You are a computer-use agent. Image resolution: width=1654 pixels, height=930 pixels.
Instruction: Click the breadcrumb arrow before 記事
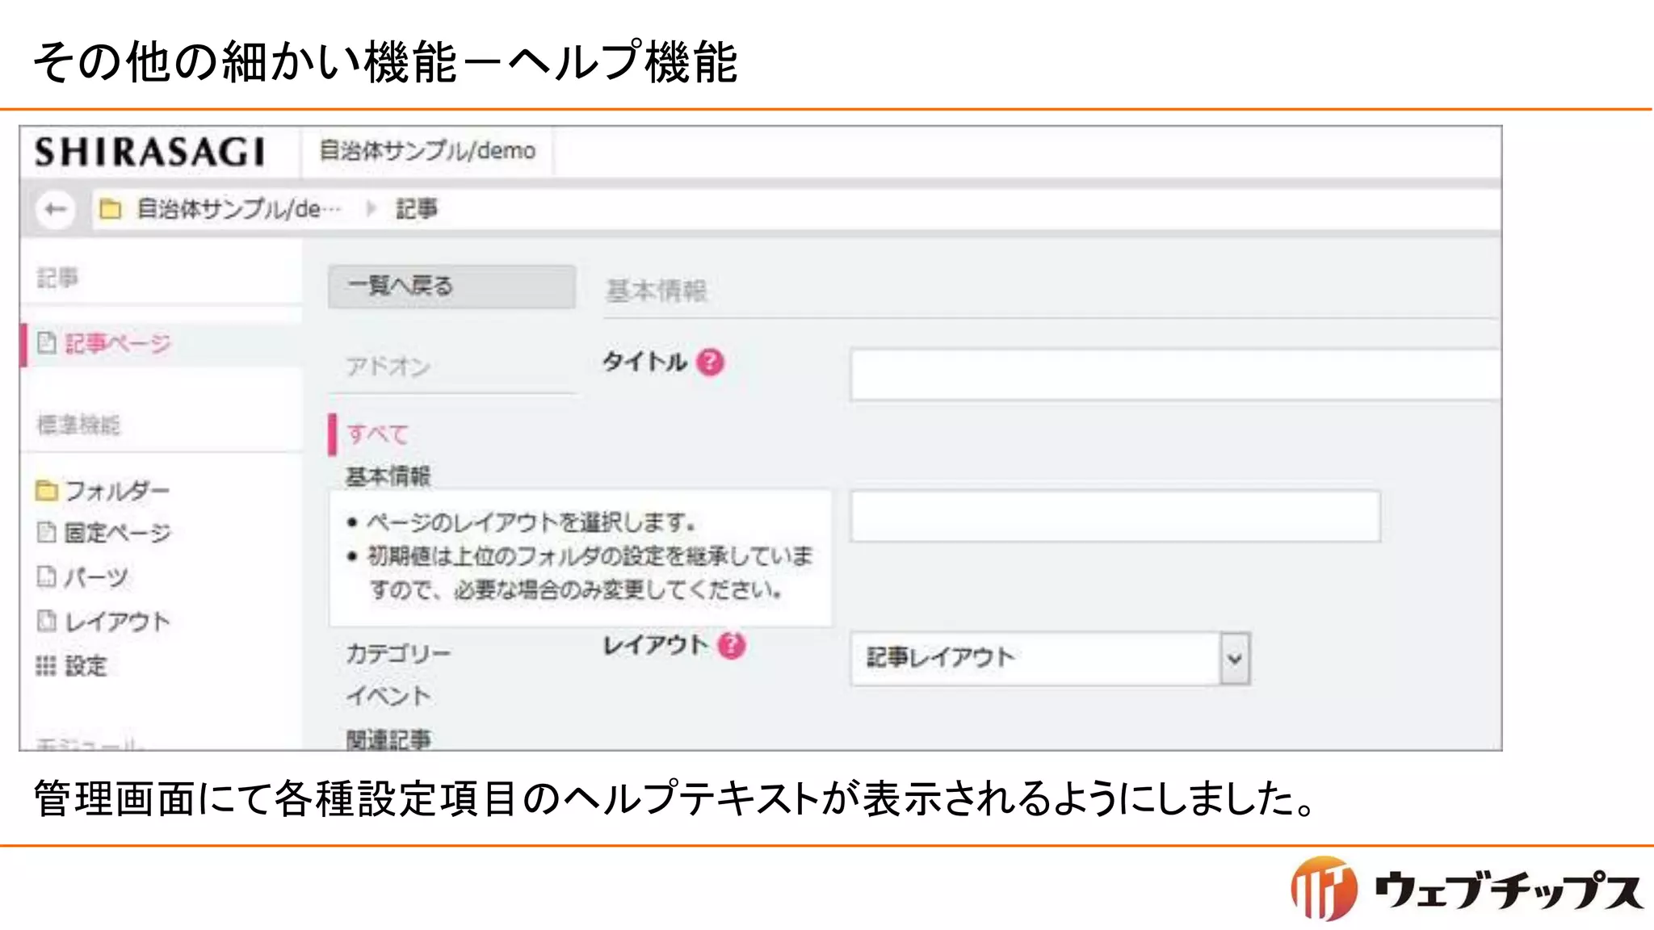point(371,209)
